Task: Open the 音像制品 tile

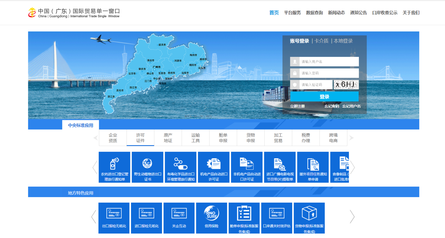Action: click(340, 167)
